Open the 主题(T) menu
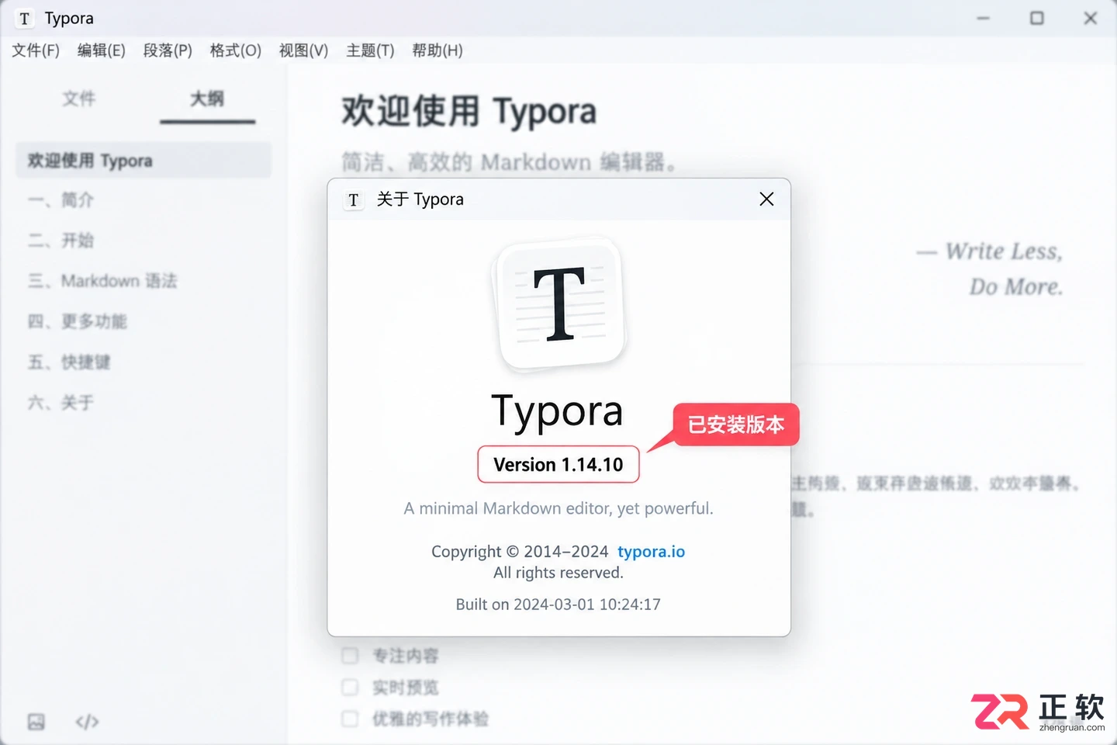The width and height of the screenshot is (1117, 745). (x=370, y=50)
